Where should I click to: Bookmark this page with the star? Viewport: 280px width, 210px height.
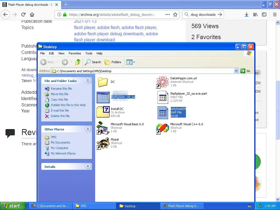pyautogui.click(x=175, y=14)
